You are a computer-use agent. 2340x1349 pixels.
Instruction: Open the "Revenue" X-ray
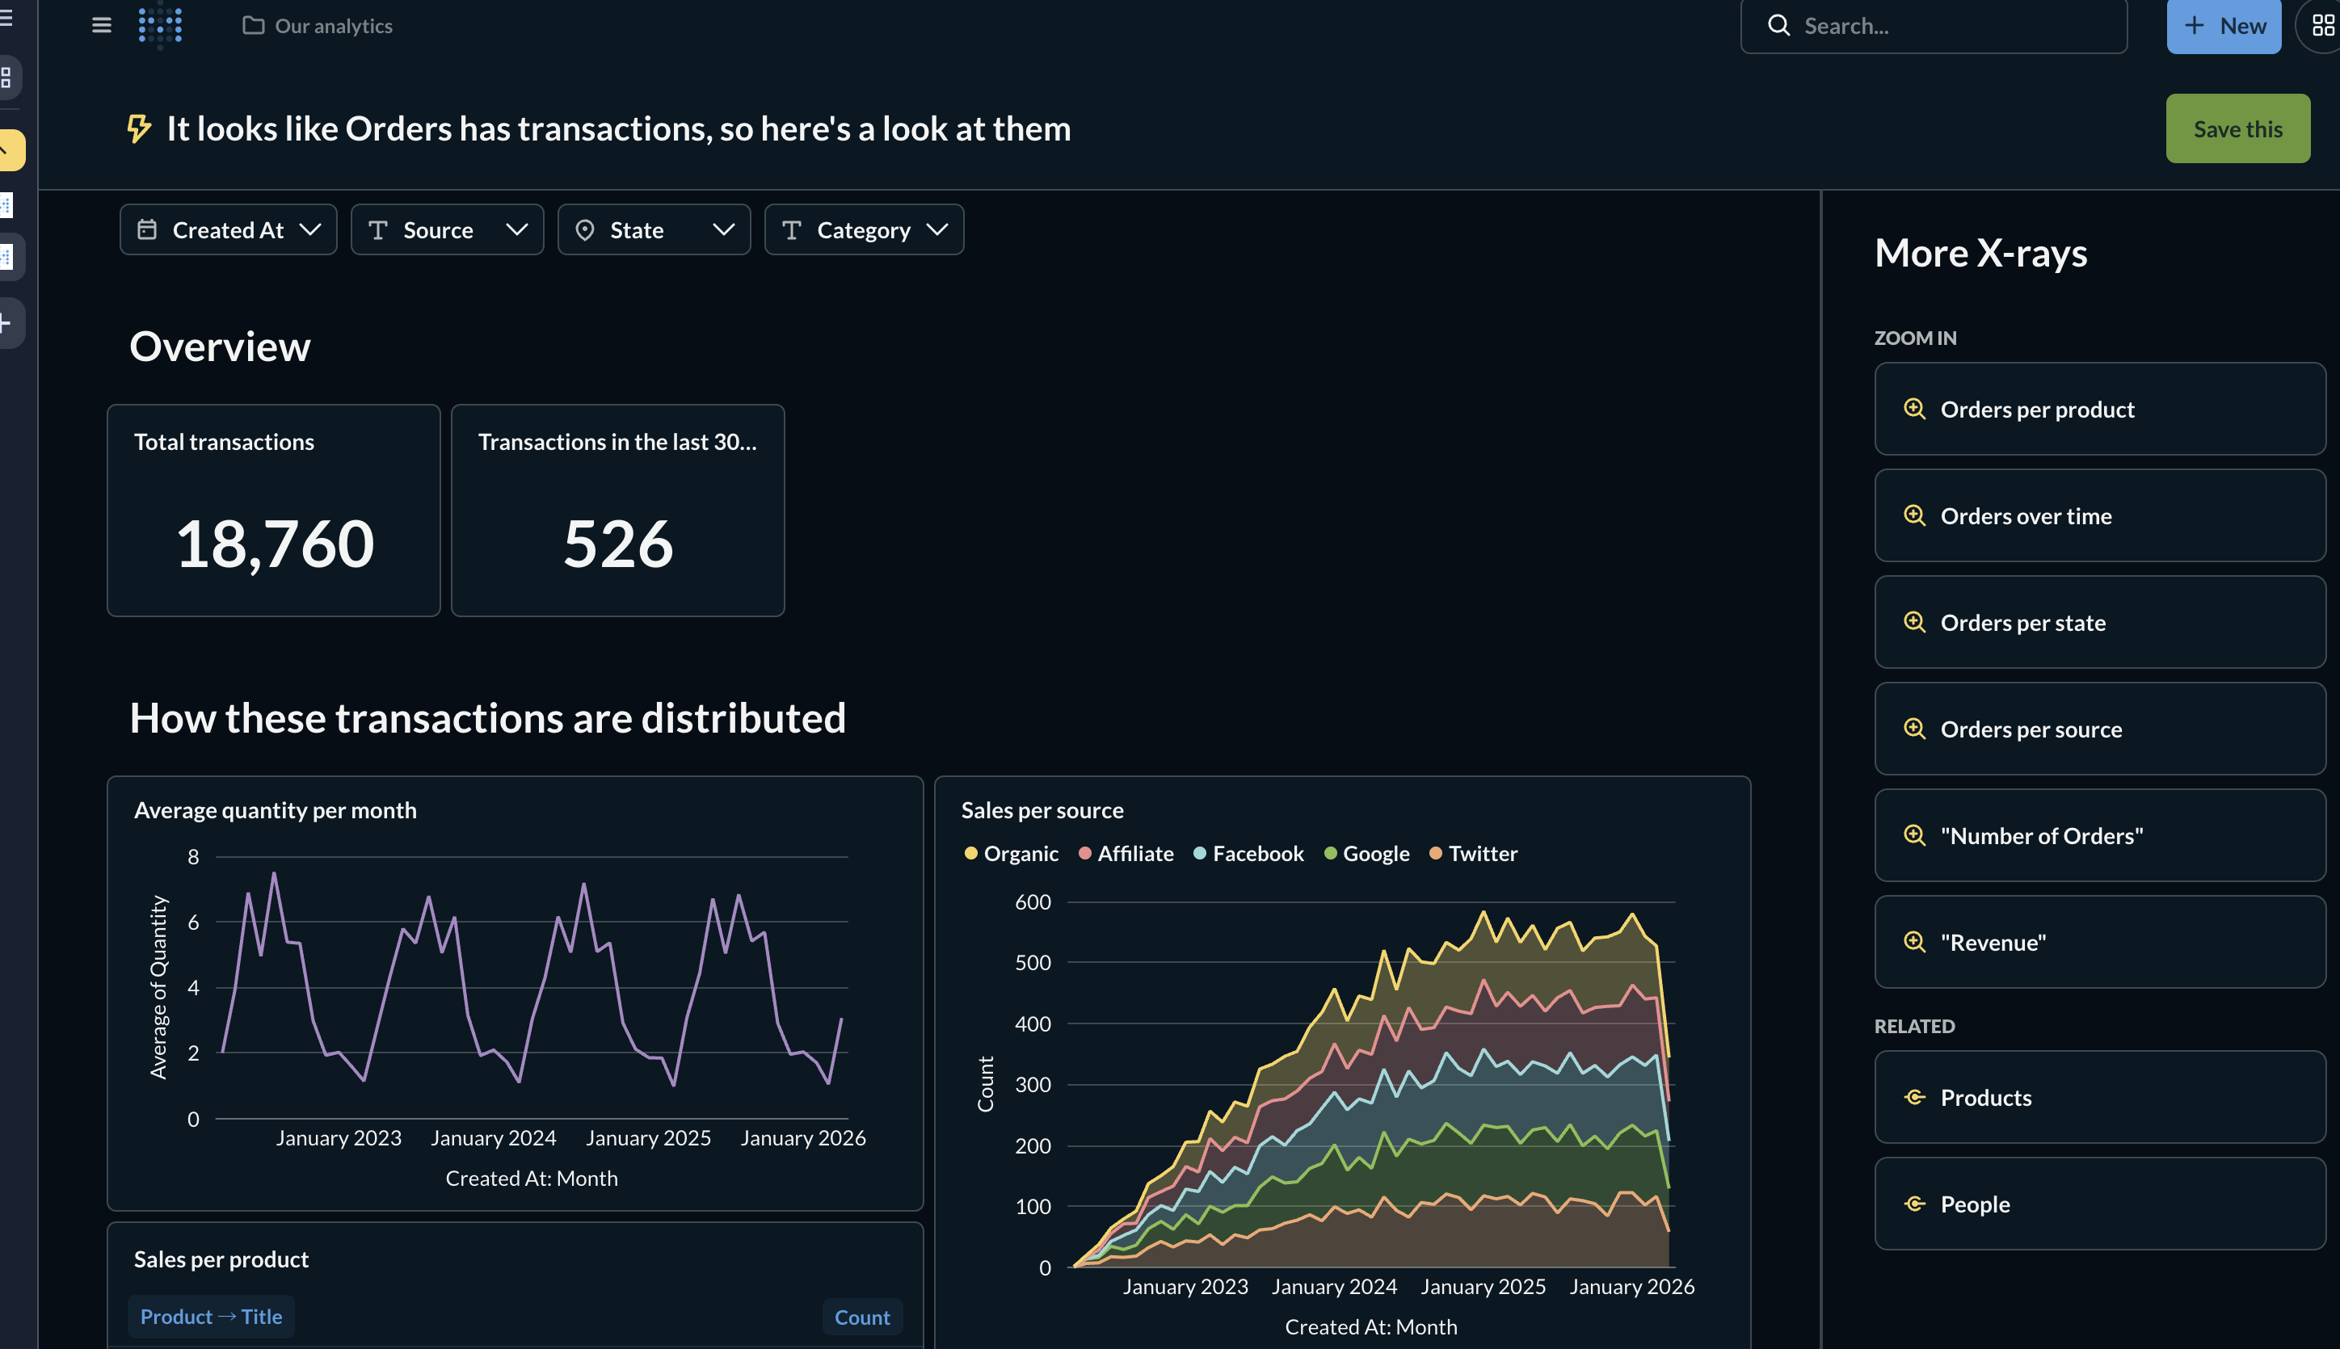pos(2100,941)
